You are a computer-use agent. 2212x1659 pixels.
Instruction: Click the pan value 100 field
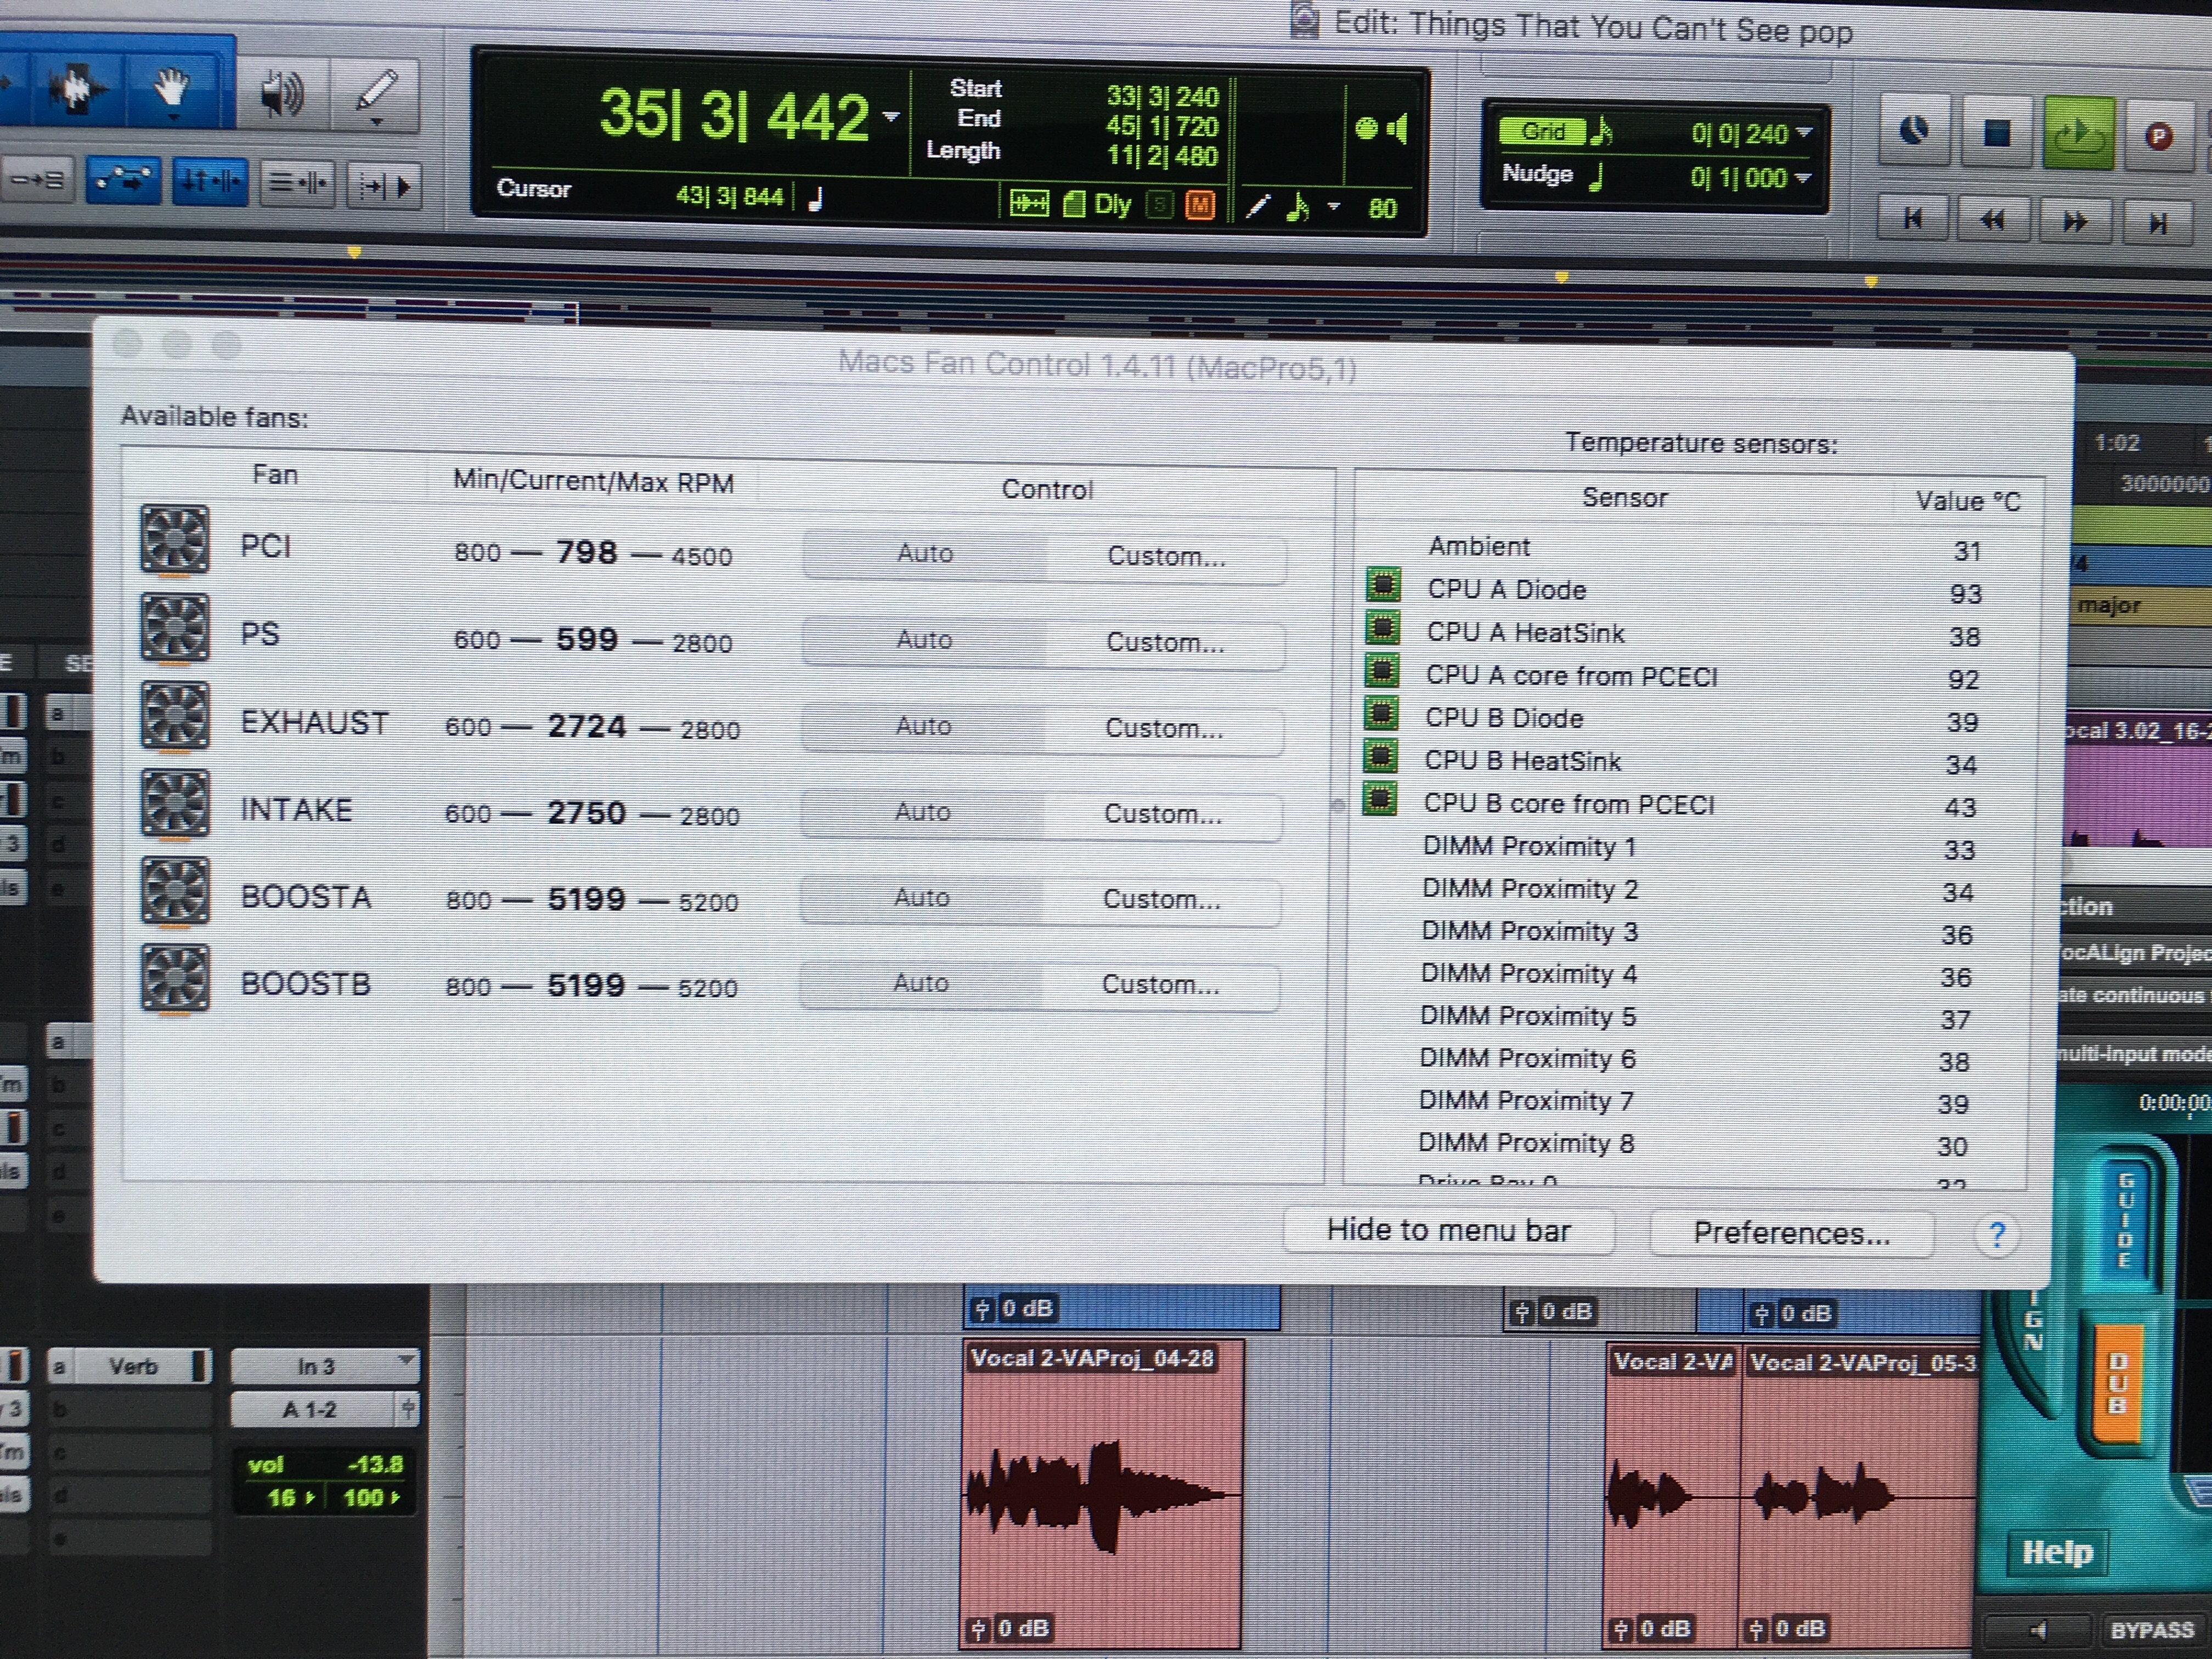pyautogui.click(x=371, y=1498)
